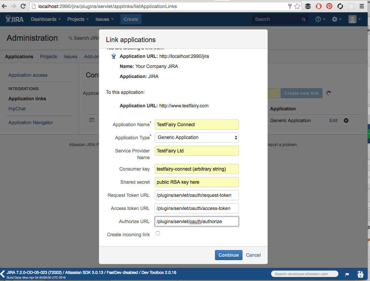Click the Pinterest browser extension icon
This screenshot has height=281, width=370.
coord(329,6)
